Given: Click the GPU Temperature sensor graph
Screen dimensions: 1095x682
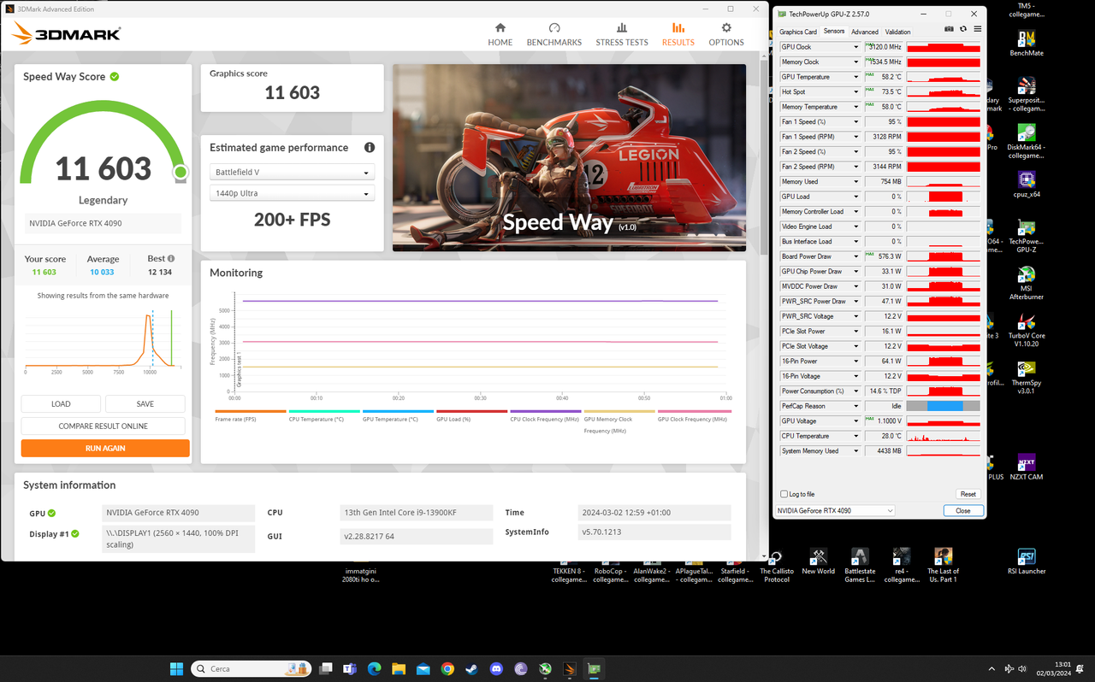Looking at the screenshot, I should pos(943,77).
